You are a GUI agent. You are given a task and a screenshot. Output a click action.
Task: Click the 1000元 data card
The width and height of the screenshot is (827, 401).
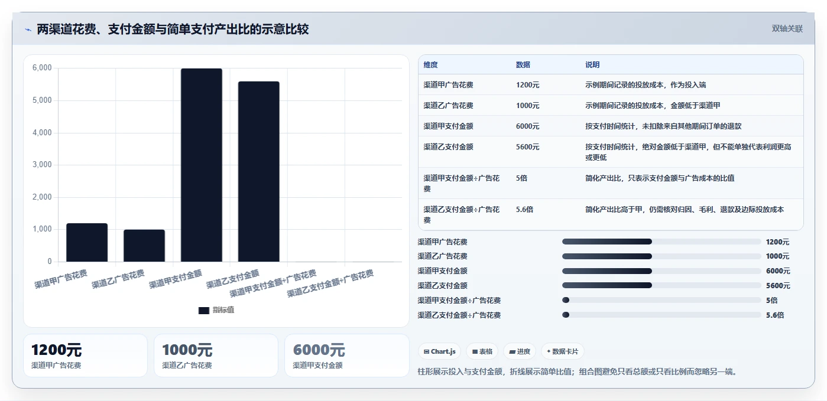pos(216,356)
